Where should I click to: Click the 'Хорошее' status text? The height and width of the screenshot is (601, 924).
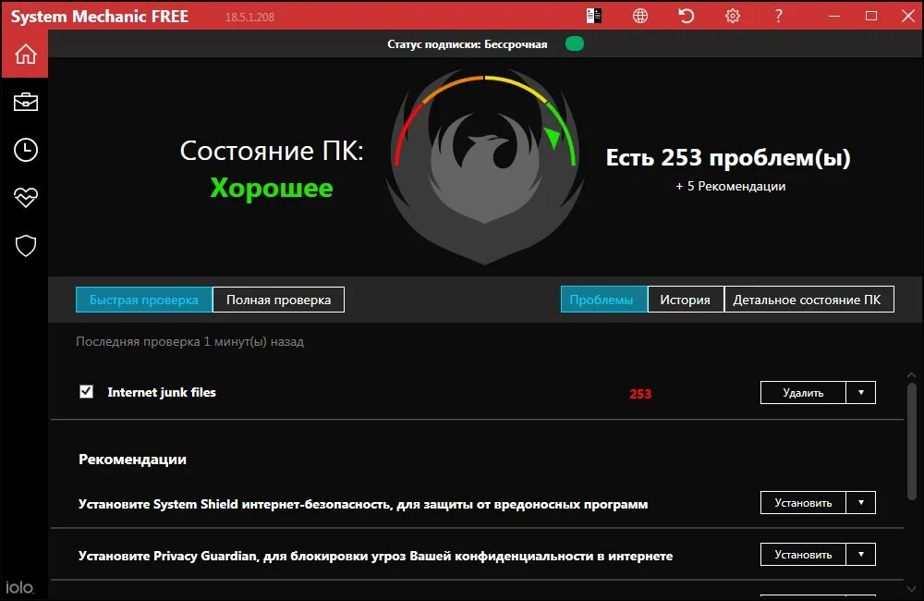[272, 188]
